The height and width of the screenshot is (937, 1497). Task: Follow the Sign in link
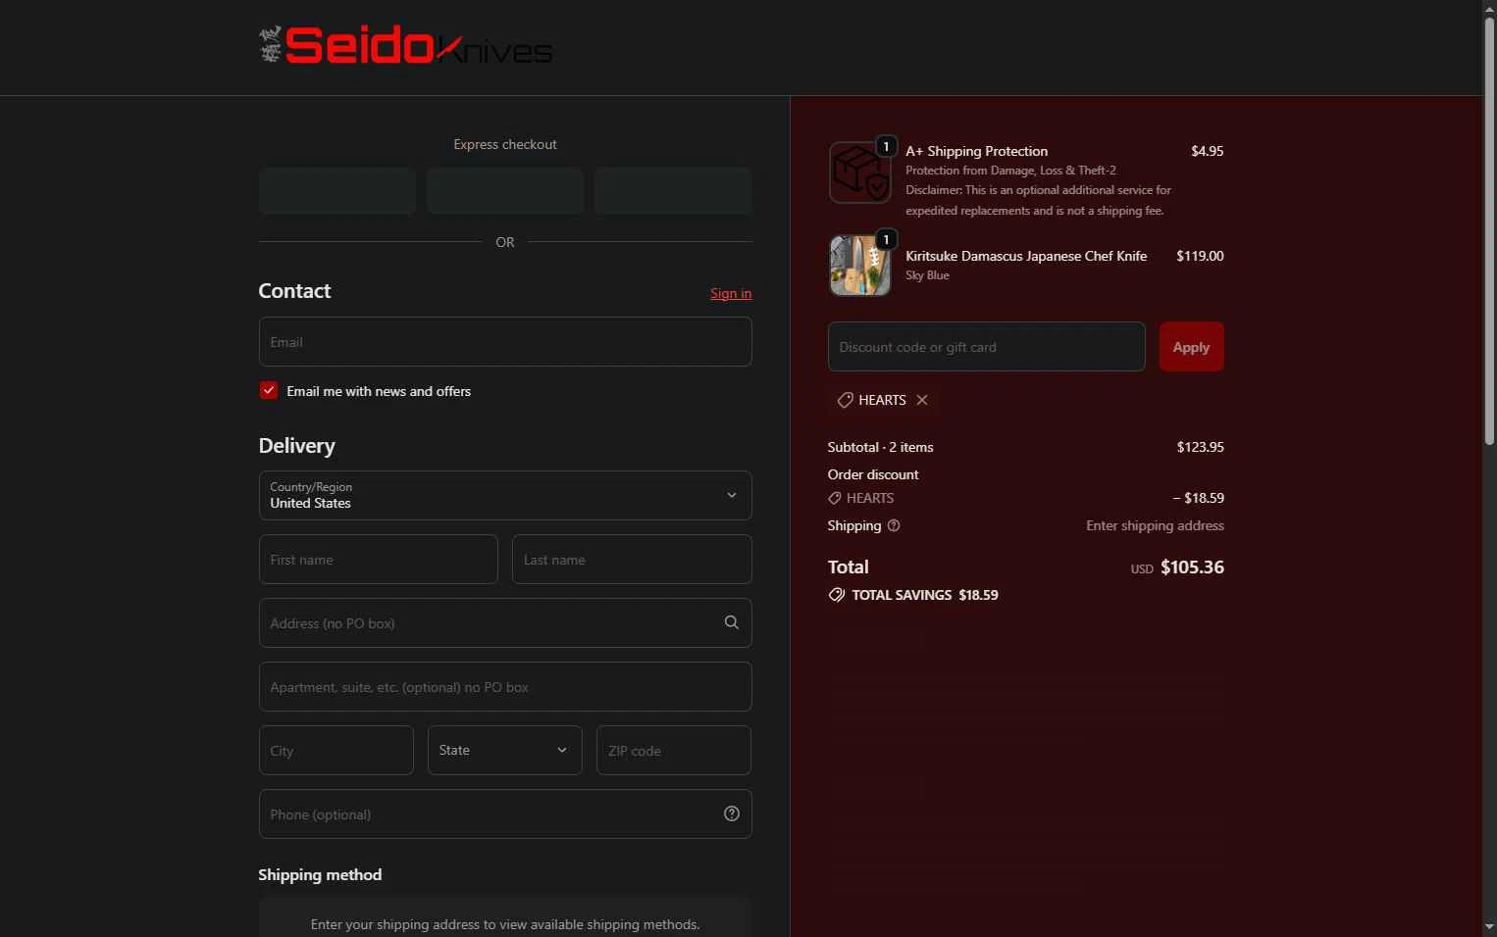[731, 293]
